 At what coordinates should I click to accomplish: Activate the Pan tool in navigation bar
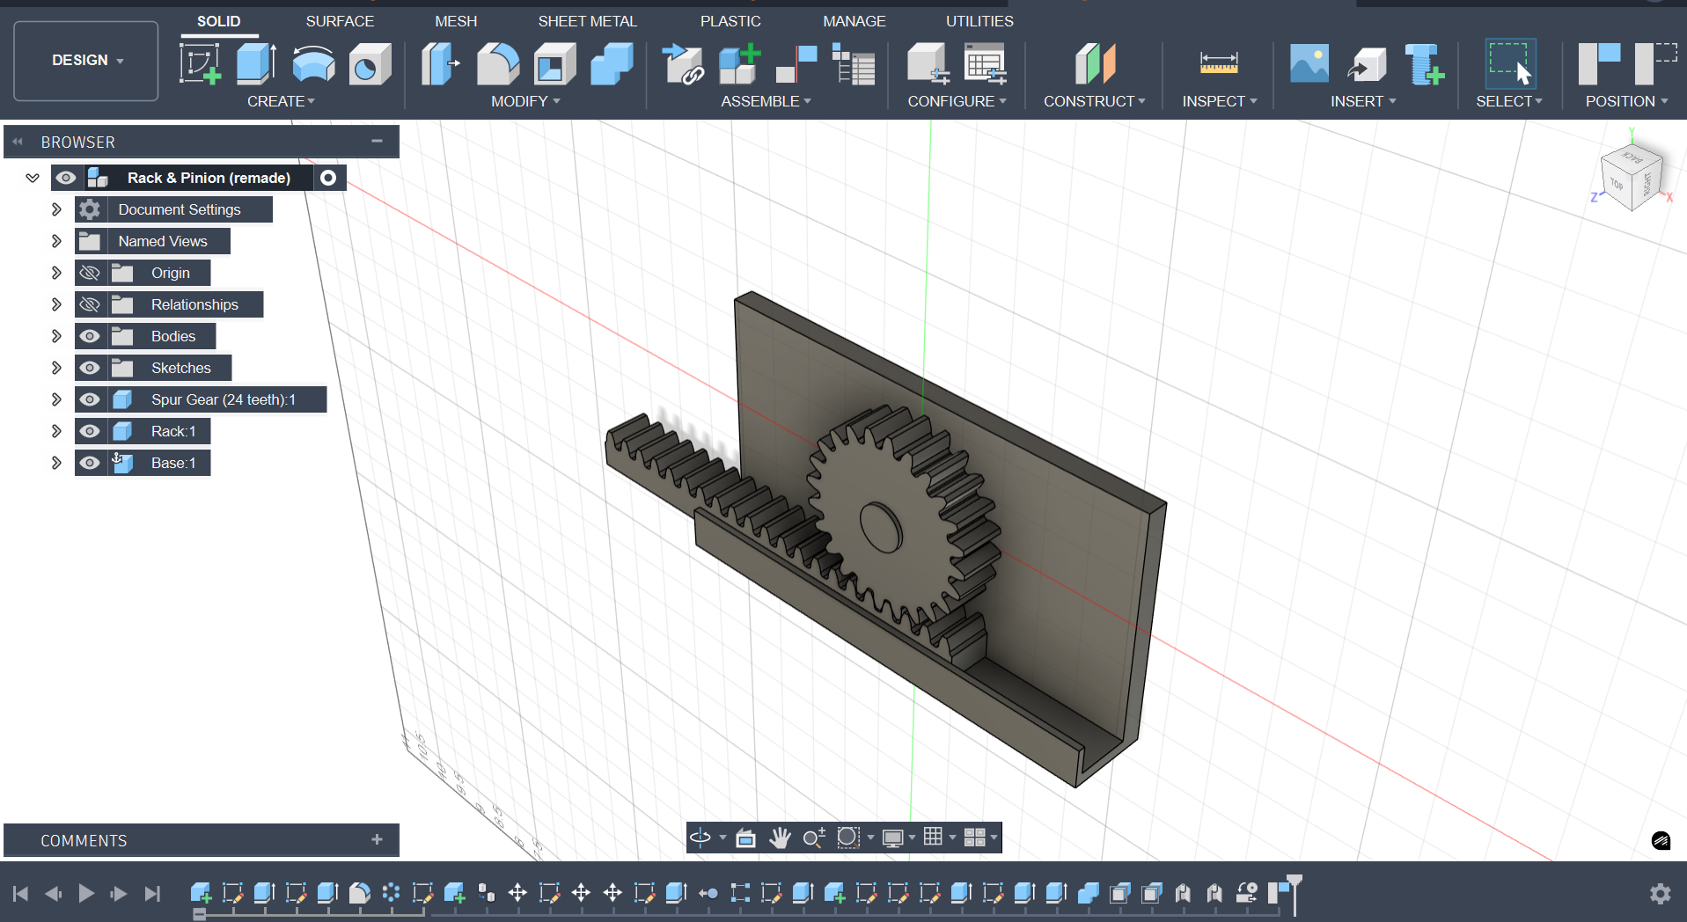tap(780, 838)
